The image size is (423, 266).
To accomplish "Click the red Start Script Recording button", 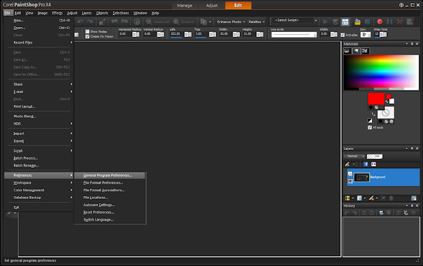I will click(379, 22).
